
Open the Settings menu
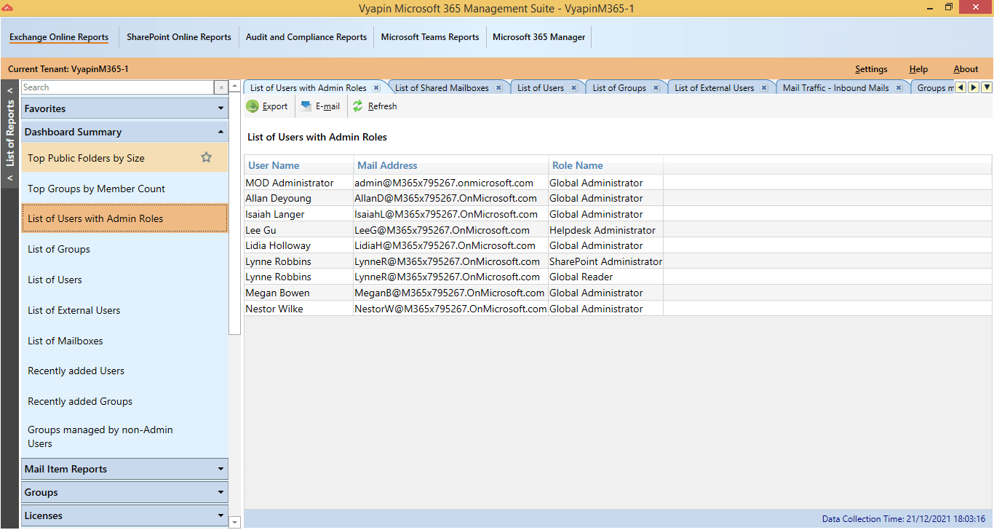pyautogui.click(x=871, y=69)
